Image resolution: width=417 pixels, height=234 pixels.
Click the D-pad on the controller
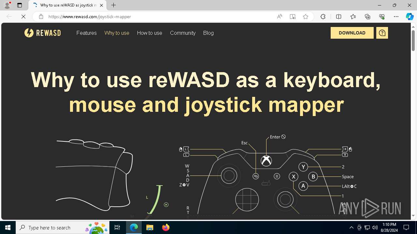tap(247, 200)
